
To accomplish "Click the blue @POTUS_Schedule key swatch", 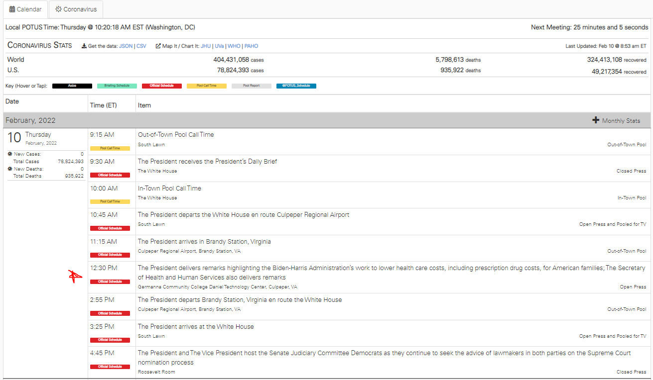I will click(296, 86).
